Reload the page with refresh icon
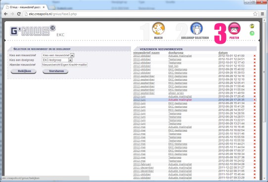Viewport: 268px width, 182px height. point(19,14)
